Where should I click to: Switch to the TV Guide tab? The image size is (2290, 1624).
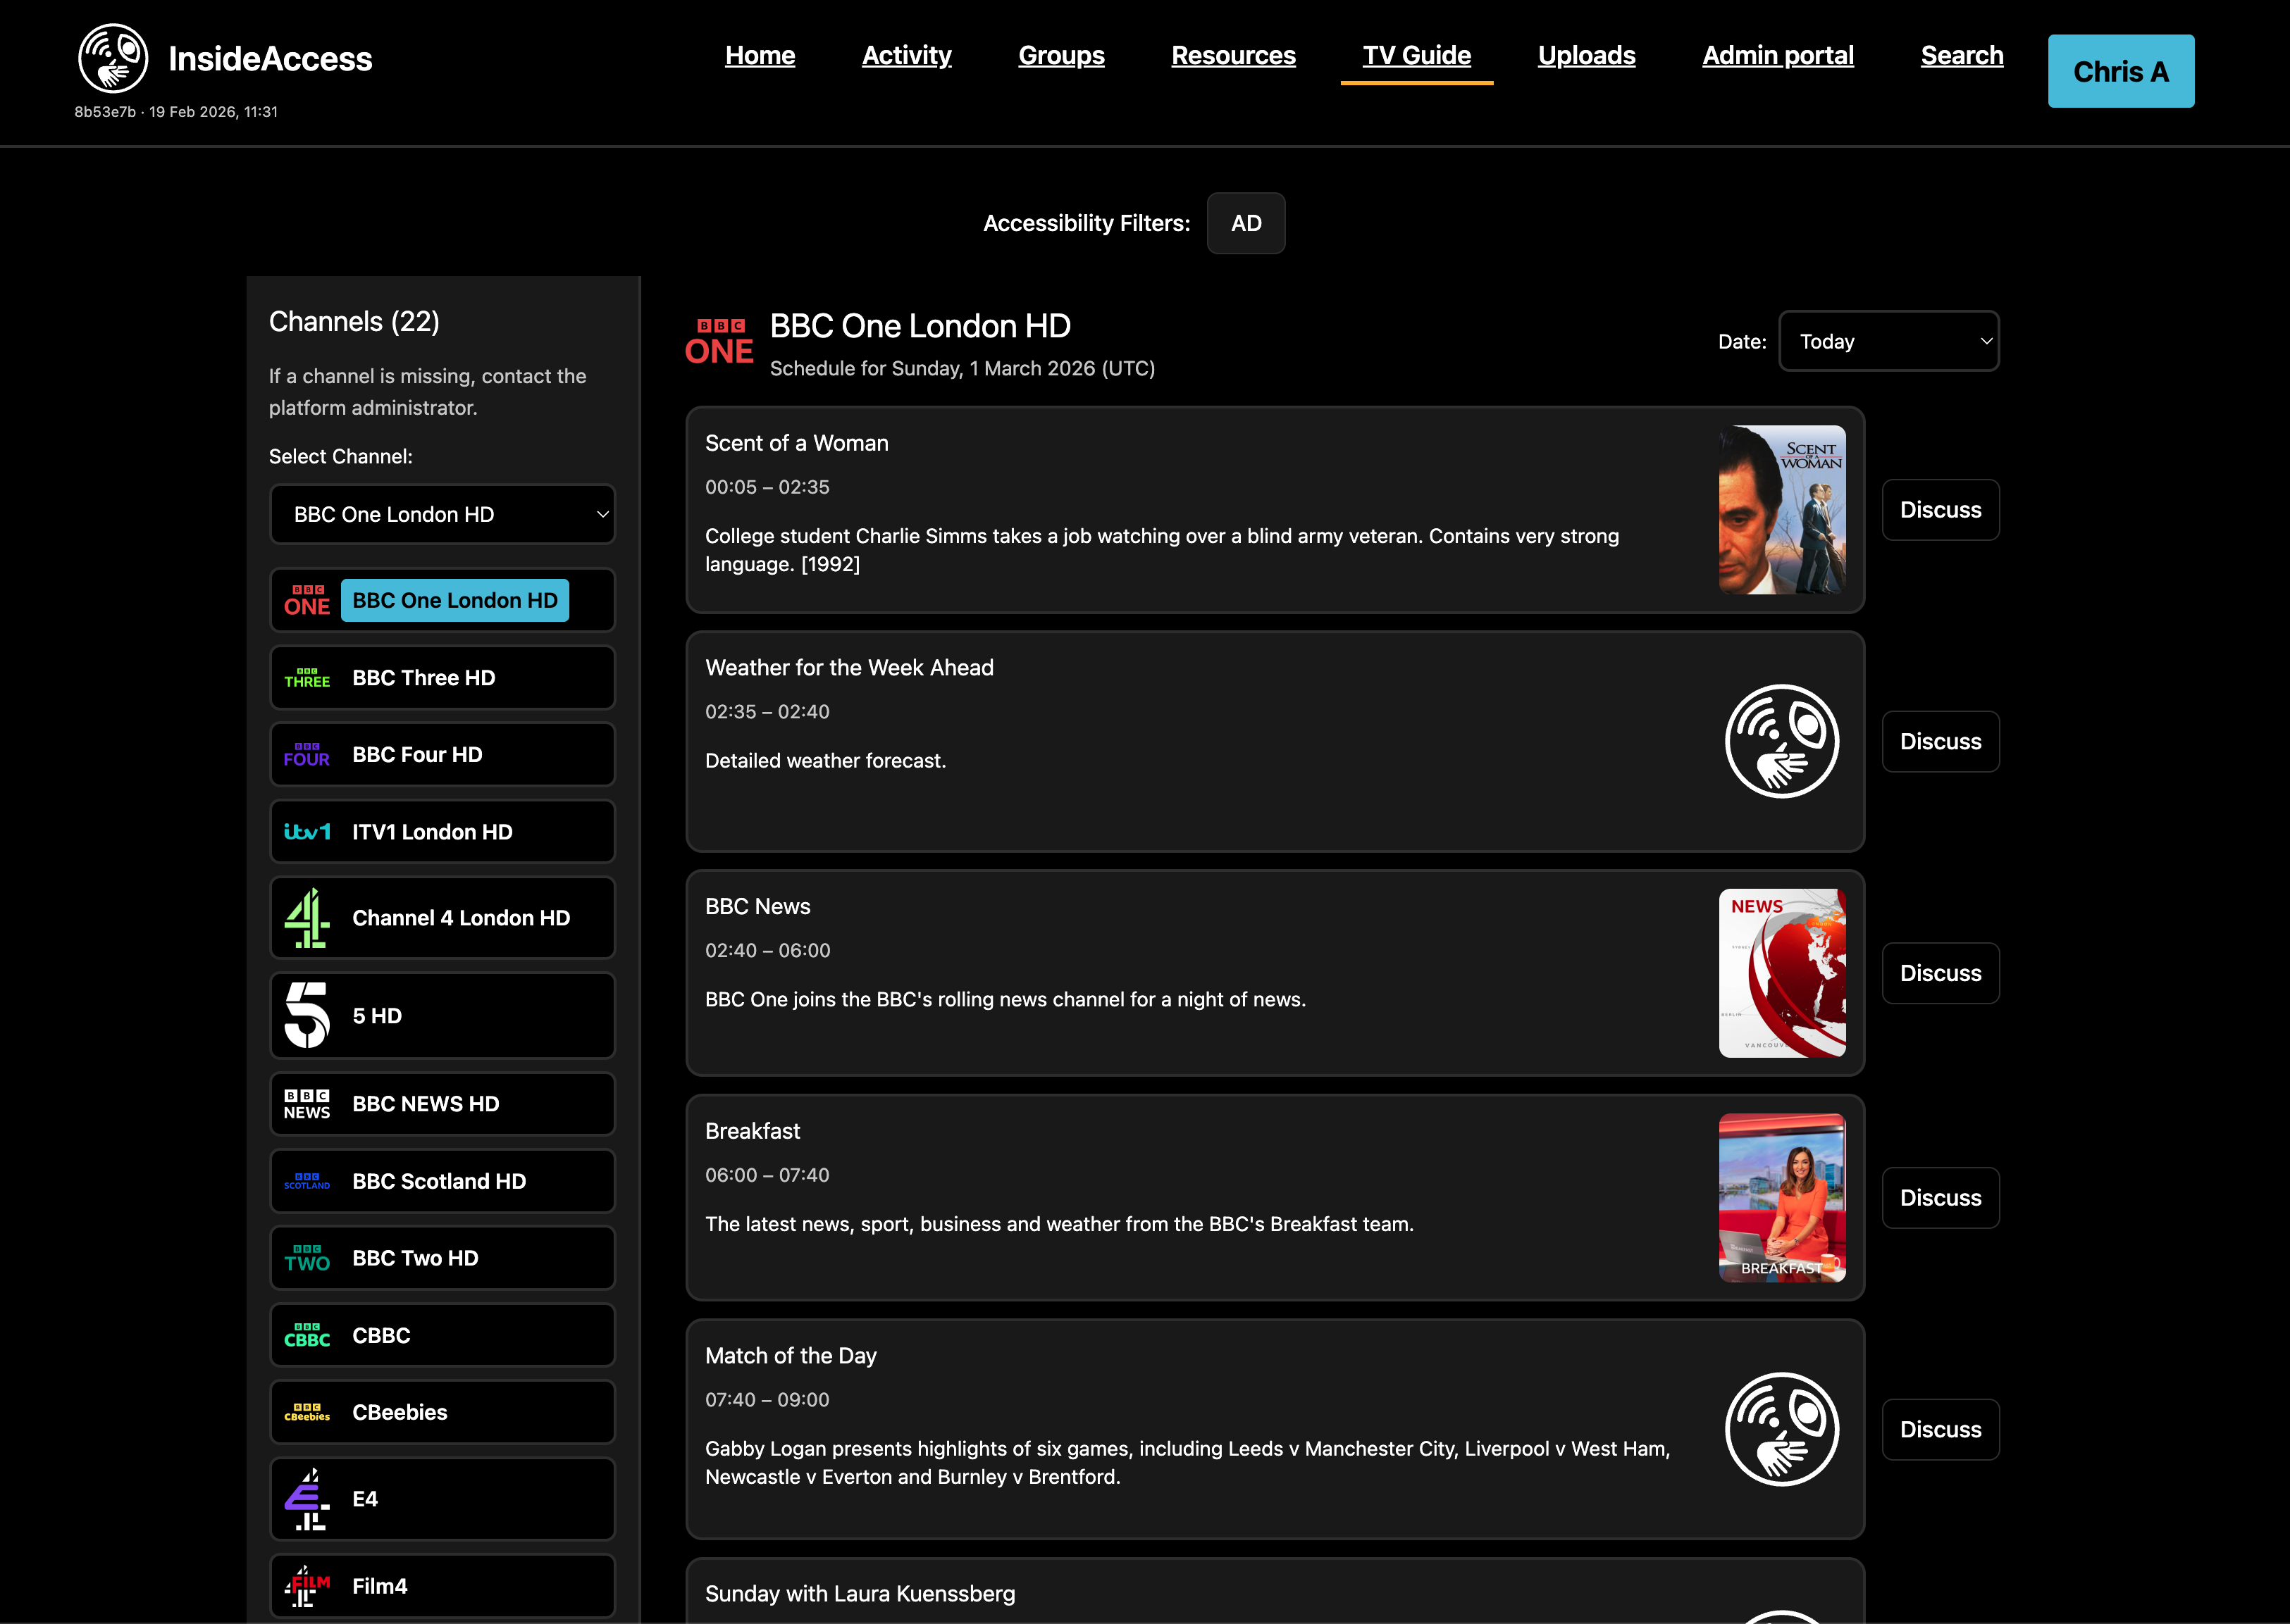pos(1416,55)
